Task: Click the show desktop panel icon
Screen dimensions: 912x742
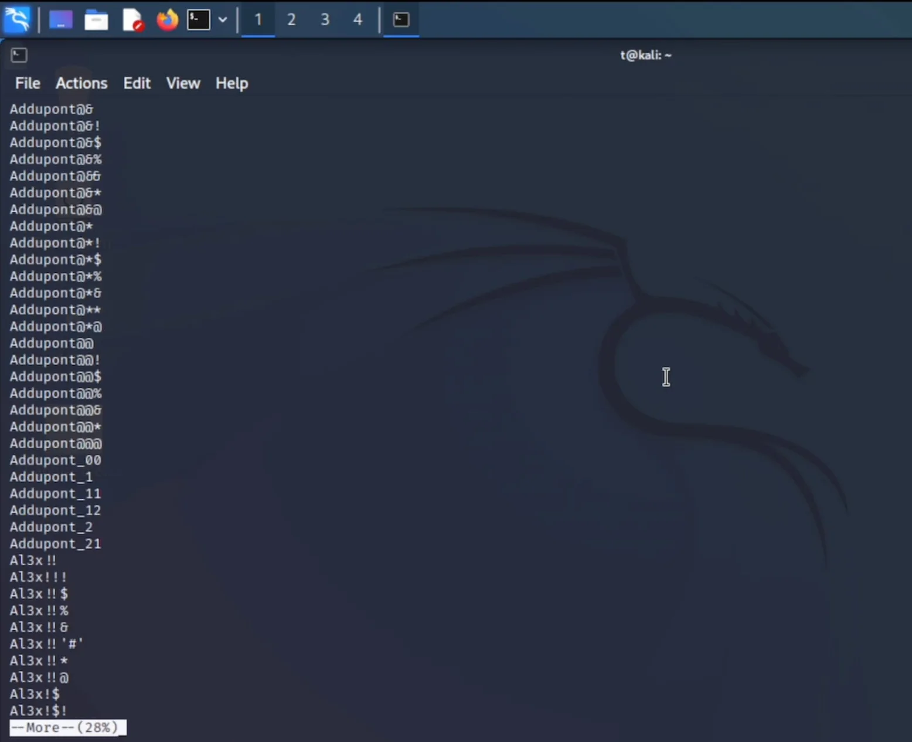Action: (60, 20)
